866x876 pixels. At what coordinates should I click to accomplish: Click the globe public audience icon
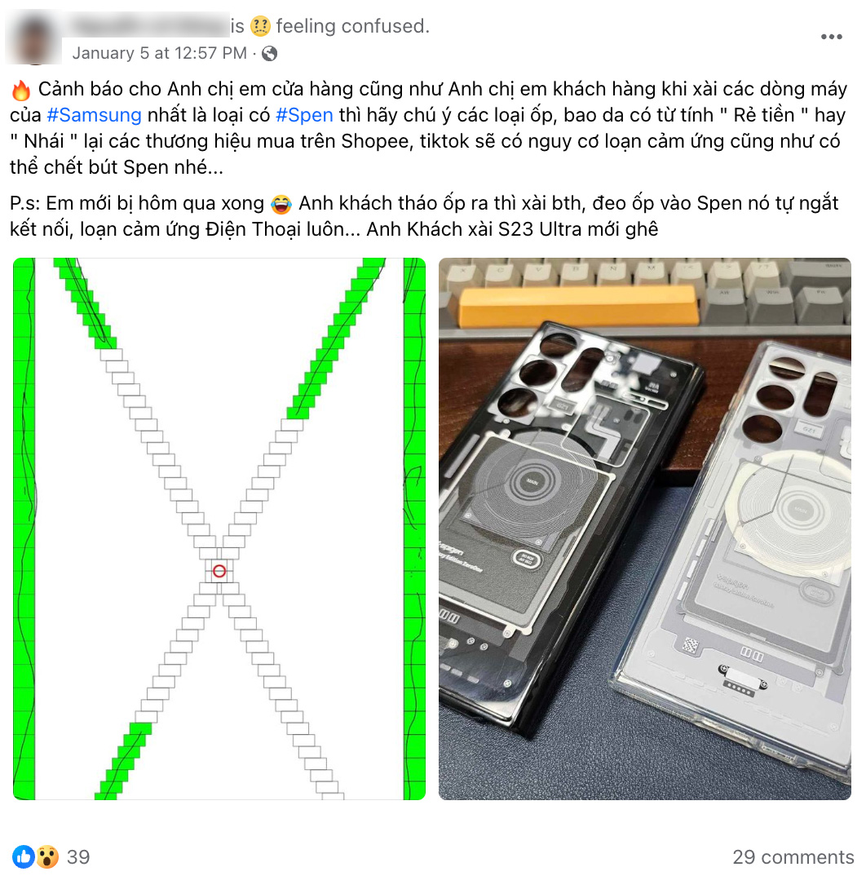[x=269, y=54]
